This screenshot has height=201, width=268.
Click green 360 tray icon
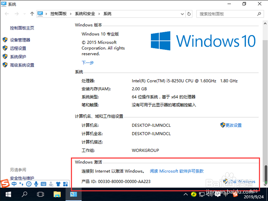point(194,194)
